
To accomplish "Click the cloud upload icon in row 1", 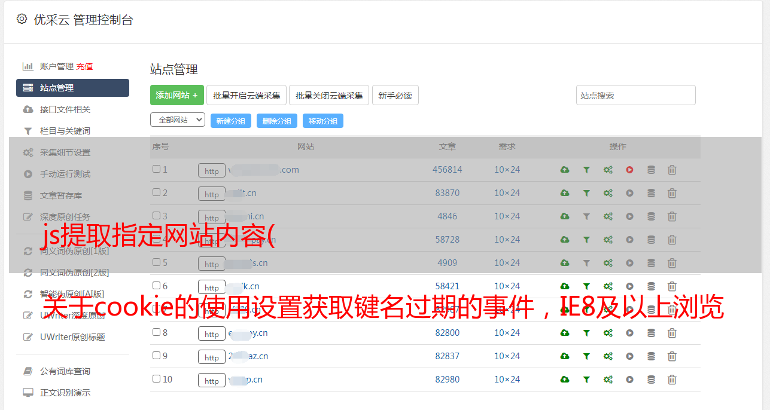I will [565, 170].
